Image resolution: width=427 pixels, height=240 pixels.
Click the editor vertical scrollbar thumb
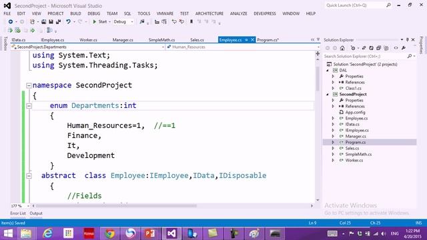pyautogui.click(x=318, y=79)
